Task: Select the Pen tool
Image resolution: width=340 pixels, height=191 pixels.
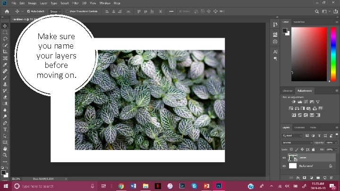Action: coord(5,123)
